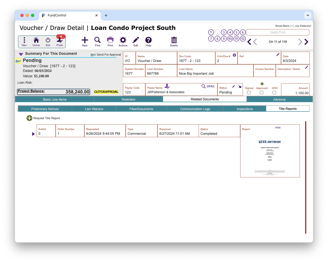Select the Title Reports sub-tab
Viewport: 328px width, 260px height.
[288, 109]
